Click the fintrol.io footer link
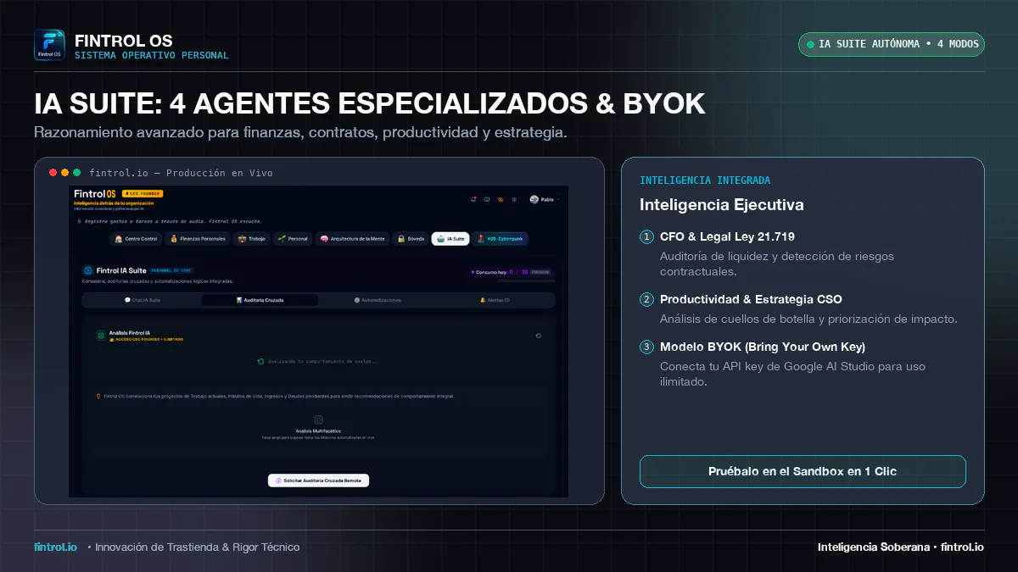 click(x=55, y=547)
